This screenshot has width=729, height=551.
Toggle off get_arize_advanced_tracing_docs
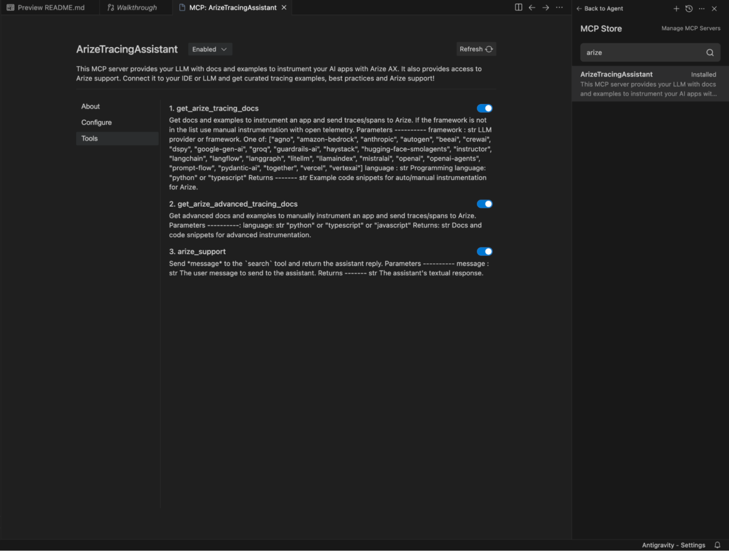pyautogui.click(x=485, y=203)
